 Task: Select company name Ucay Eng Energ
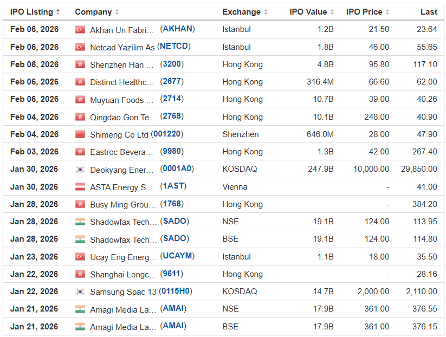pyautogui.click(x=124, y=257)
